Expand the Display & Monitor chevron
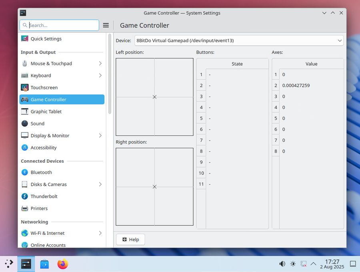 tap(100, 135)
